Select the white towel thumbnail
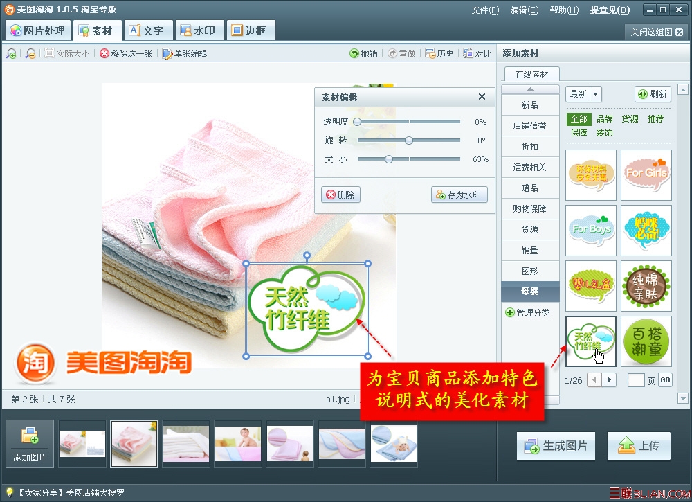This screenshot has width=692, height=502. click(x=185, y=444)
